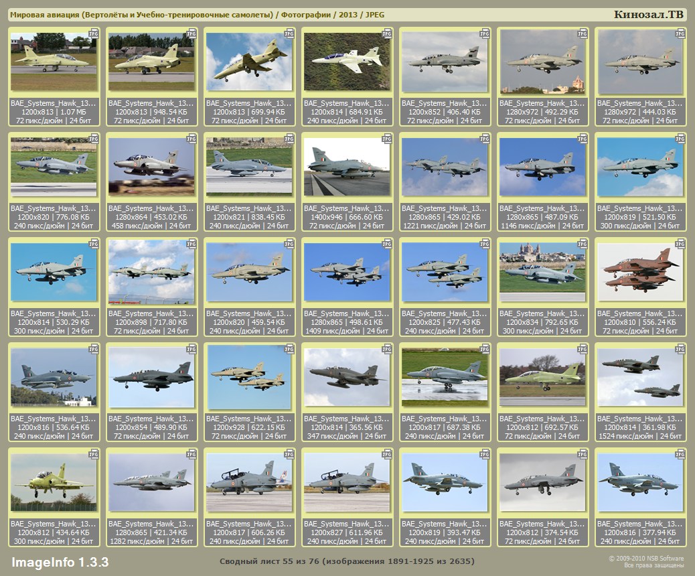This screenshot has height=576, width=695.
Task: Click JPG badge on the 1409 пикс/дюйм image
Action: click(387, 243)
